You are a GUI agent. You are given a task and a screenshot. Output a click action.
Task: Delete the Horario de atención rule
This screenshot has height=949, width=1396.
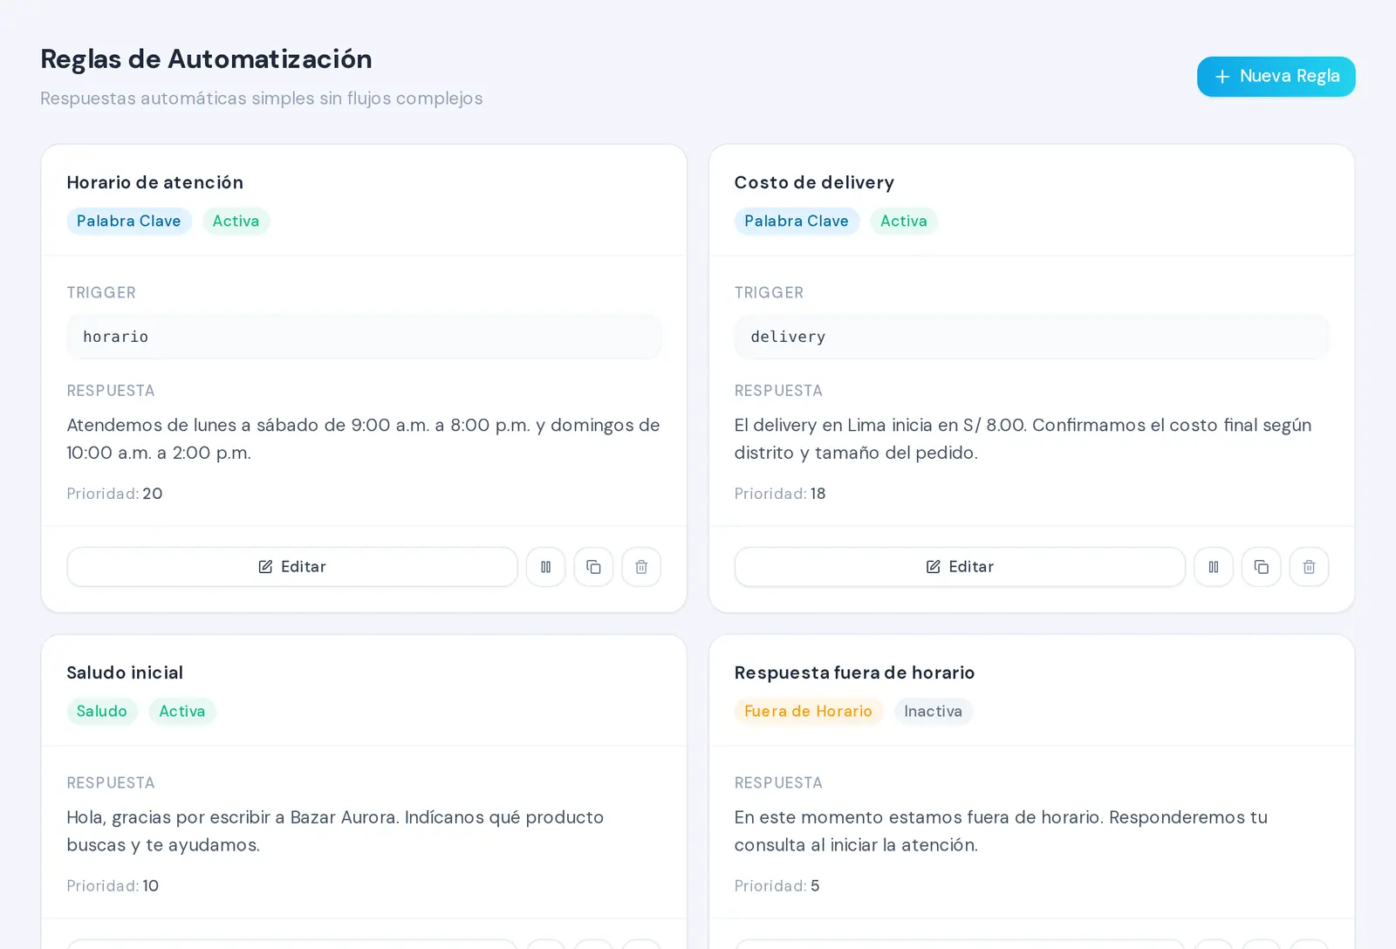(641, 567)
